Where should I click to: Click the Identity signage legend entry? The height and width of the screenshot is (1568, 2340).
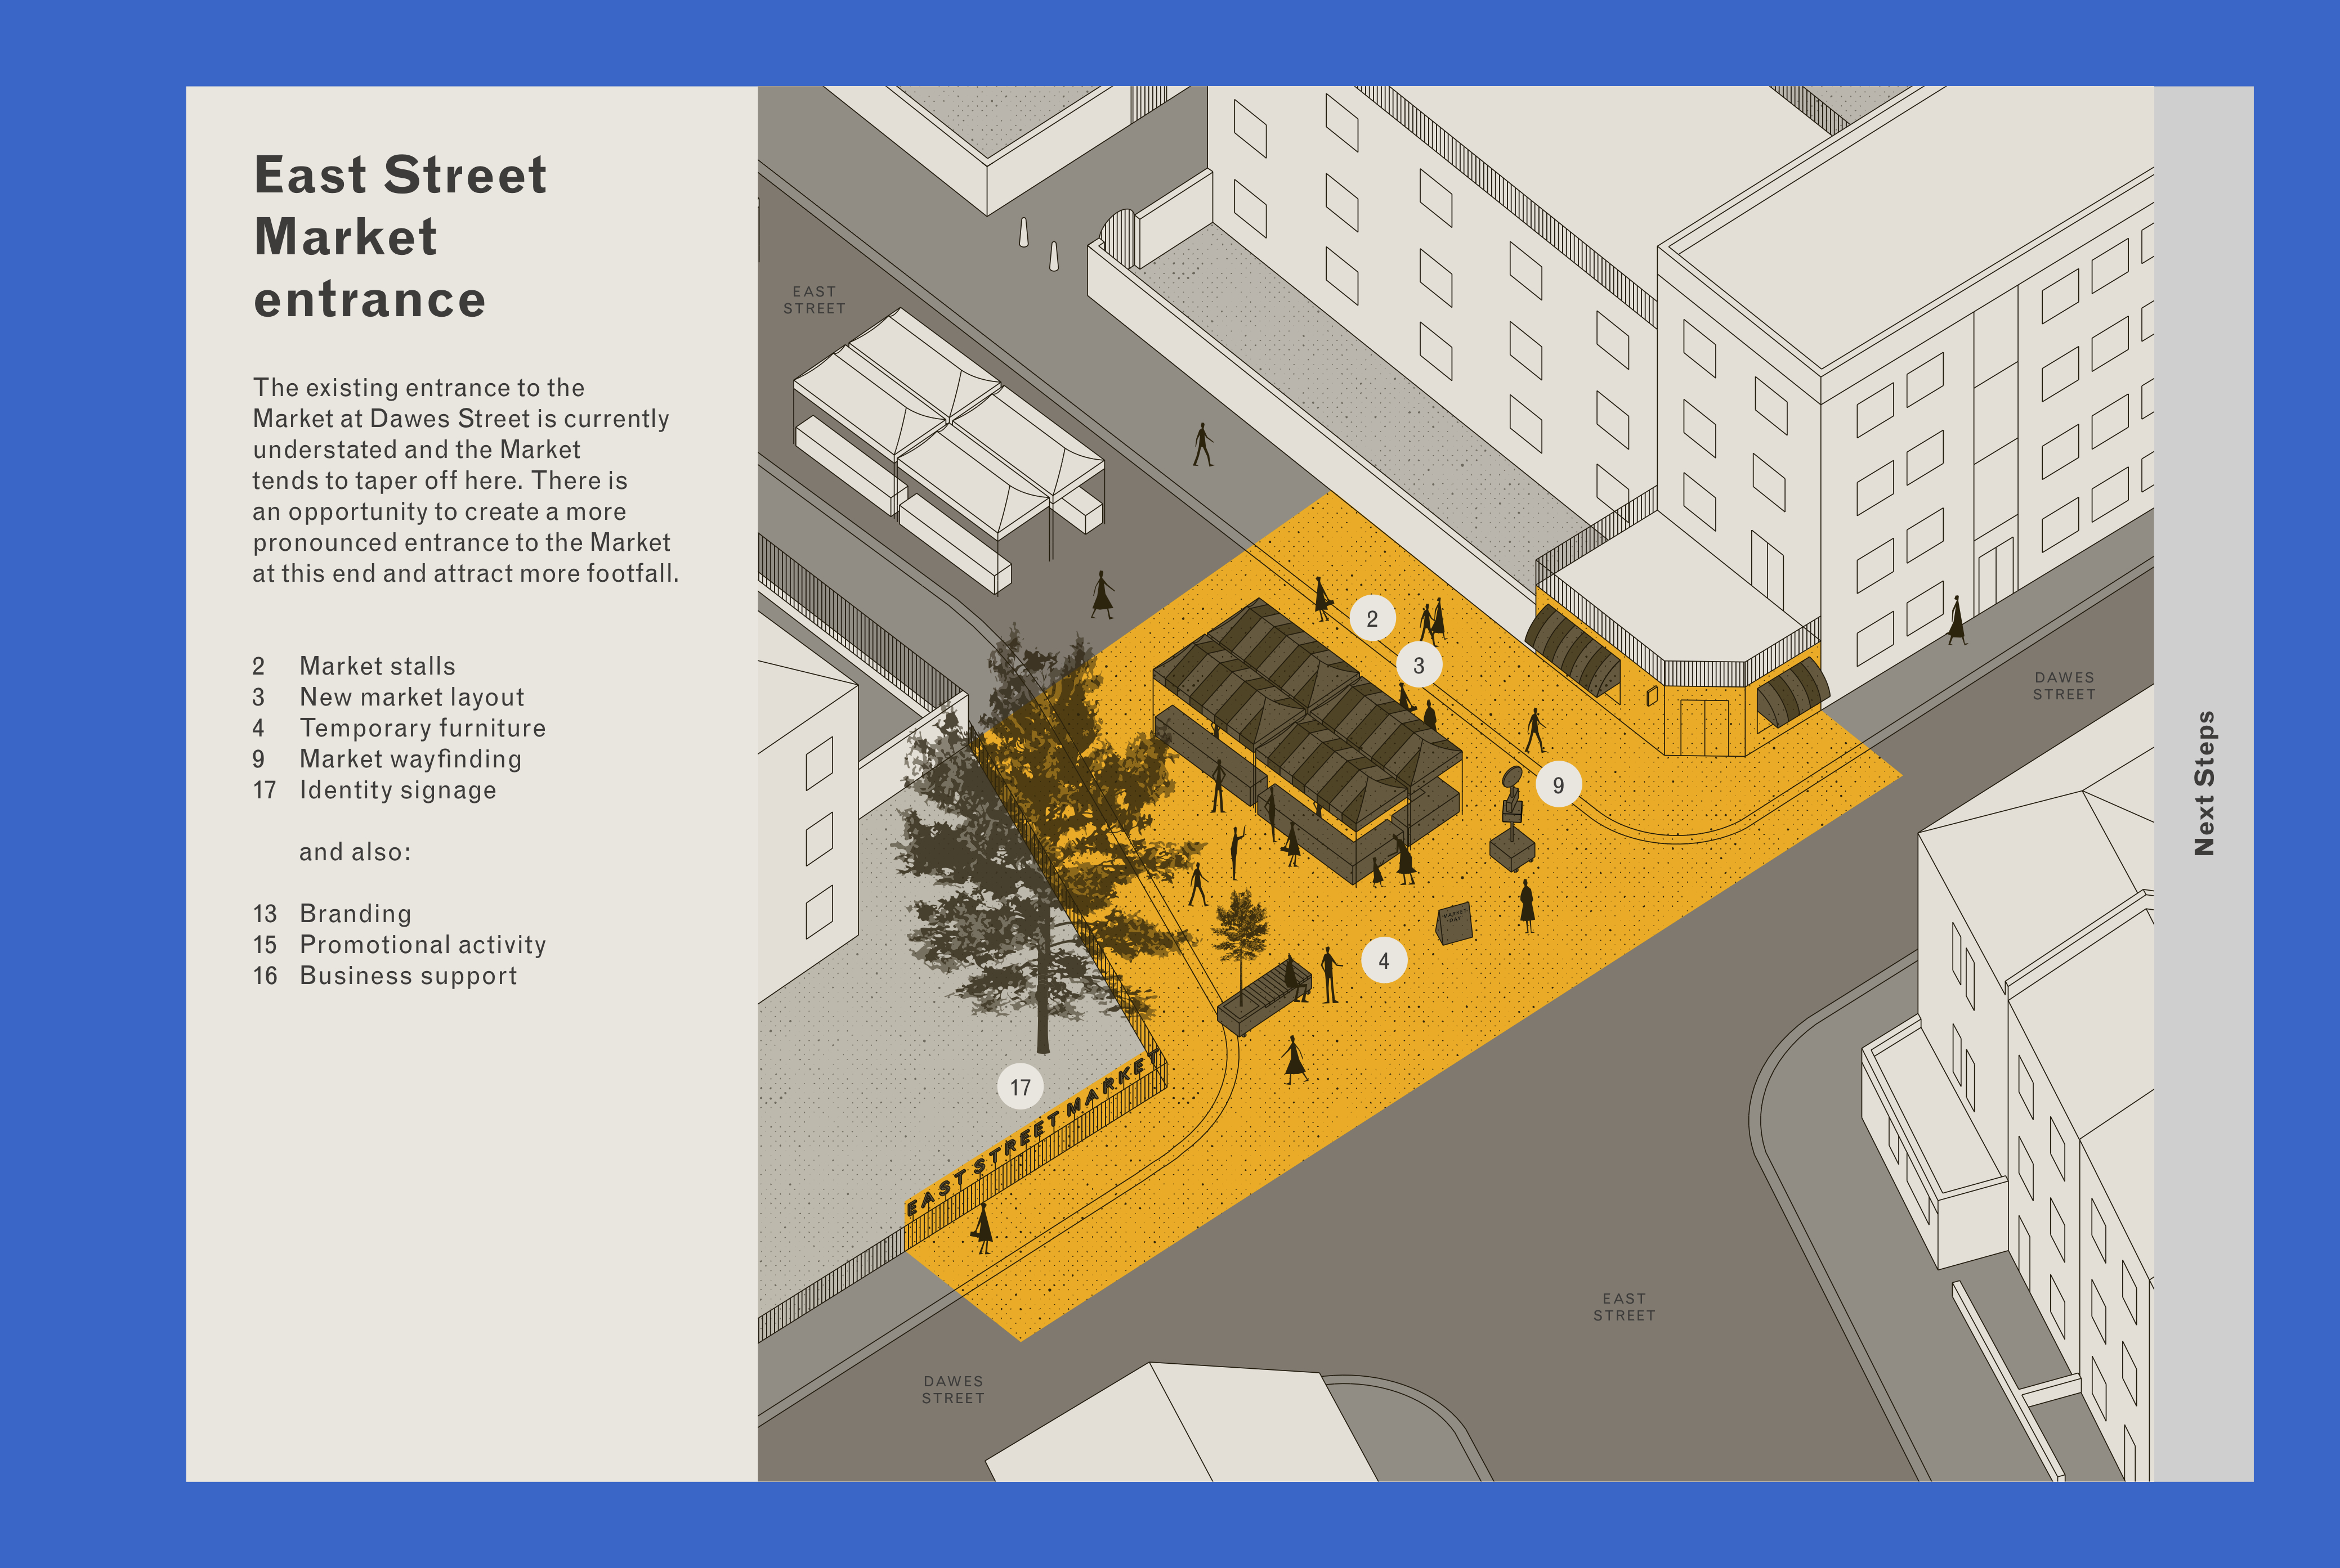pos(397,790)
